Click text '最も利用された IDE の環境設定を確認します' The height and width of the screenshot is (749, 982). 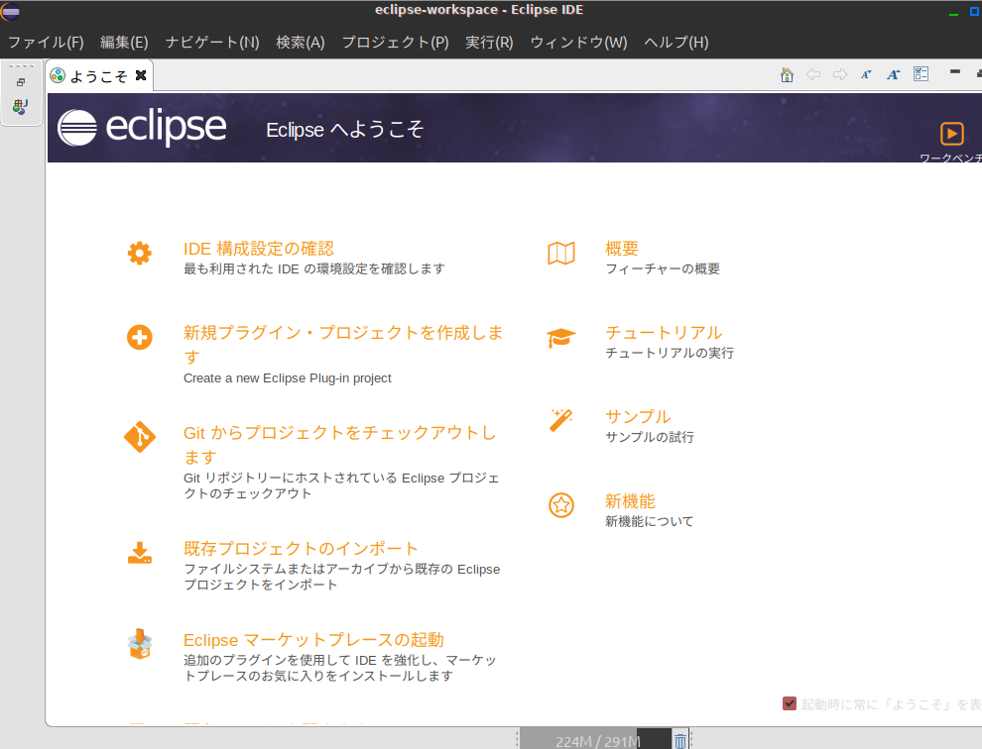pos(314,268)
